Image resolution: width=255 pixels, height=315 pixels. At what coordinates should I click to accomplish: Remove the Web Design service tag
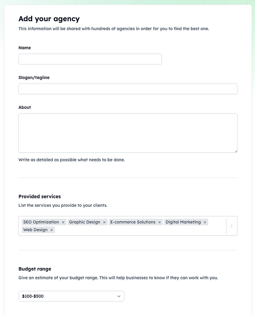click(x=52, y=230)
